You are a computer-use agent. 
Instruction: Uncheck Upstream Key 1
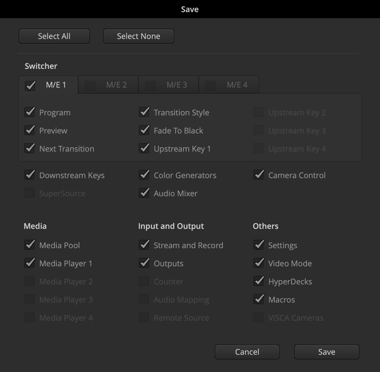point(144,148)
